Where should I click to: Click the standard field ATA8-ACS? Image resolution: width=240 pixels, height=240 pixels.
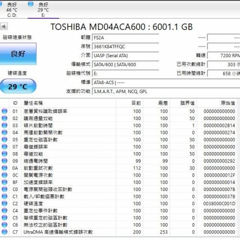pos(166,83)
